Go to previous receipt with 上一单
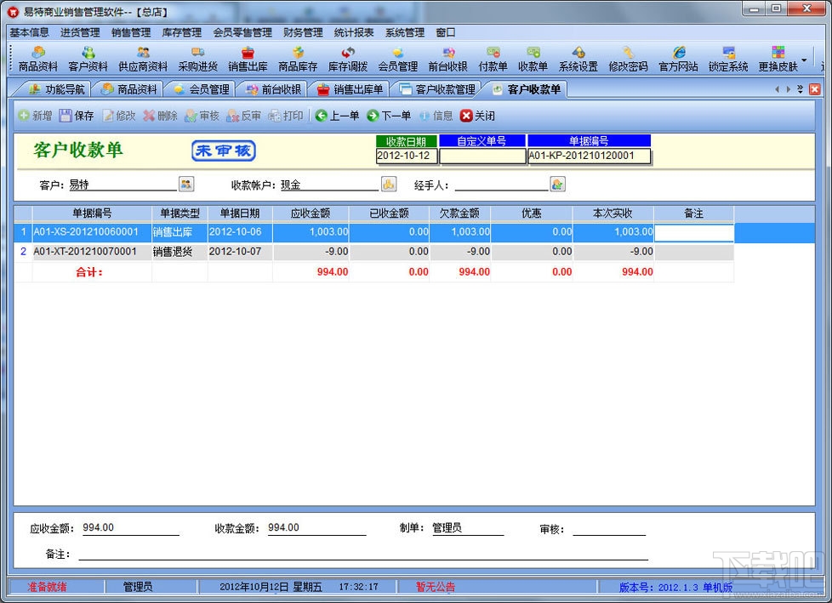 click(337, 116)
